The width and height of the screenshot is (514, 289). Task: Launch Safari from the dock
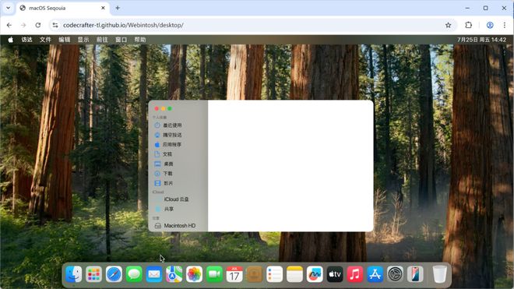(x=114, y=274)
